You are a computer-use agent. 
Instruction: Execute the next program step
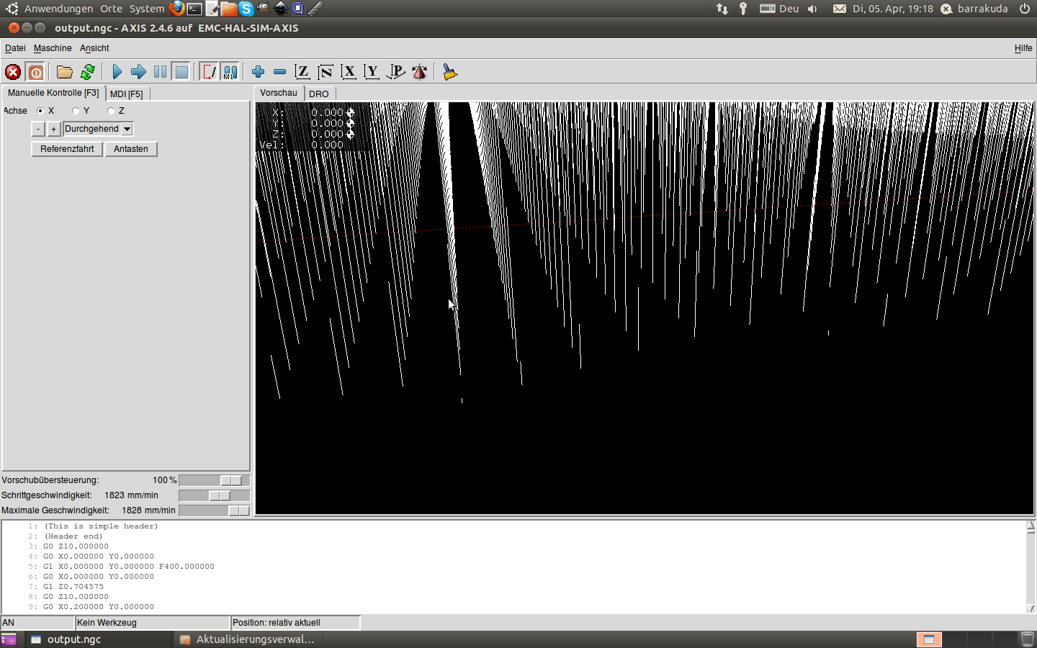pos(138,72)
